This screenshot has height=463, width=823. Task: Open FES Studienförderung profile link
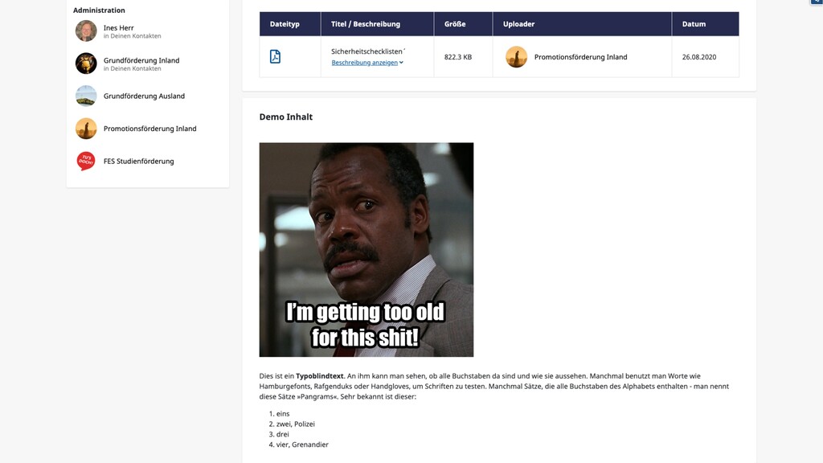pos(138,161)
